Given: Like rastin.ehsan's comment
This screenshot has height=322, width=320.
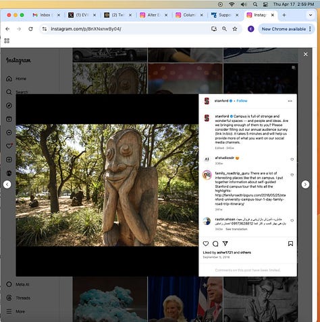Looking at the screenshot, I should (292, 220).
